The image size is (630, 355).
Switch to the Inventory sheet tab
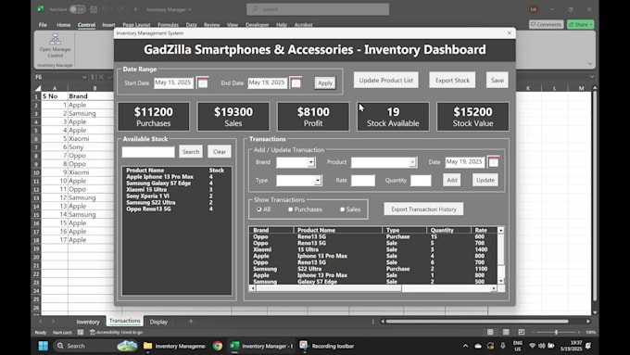pos(88,322)
